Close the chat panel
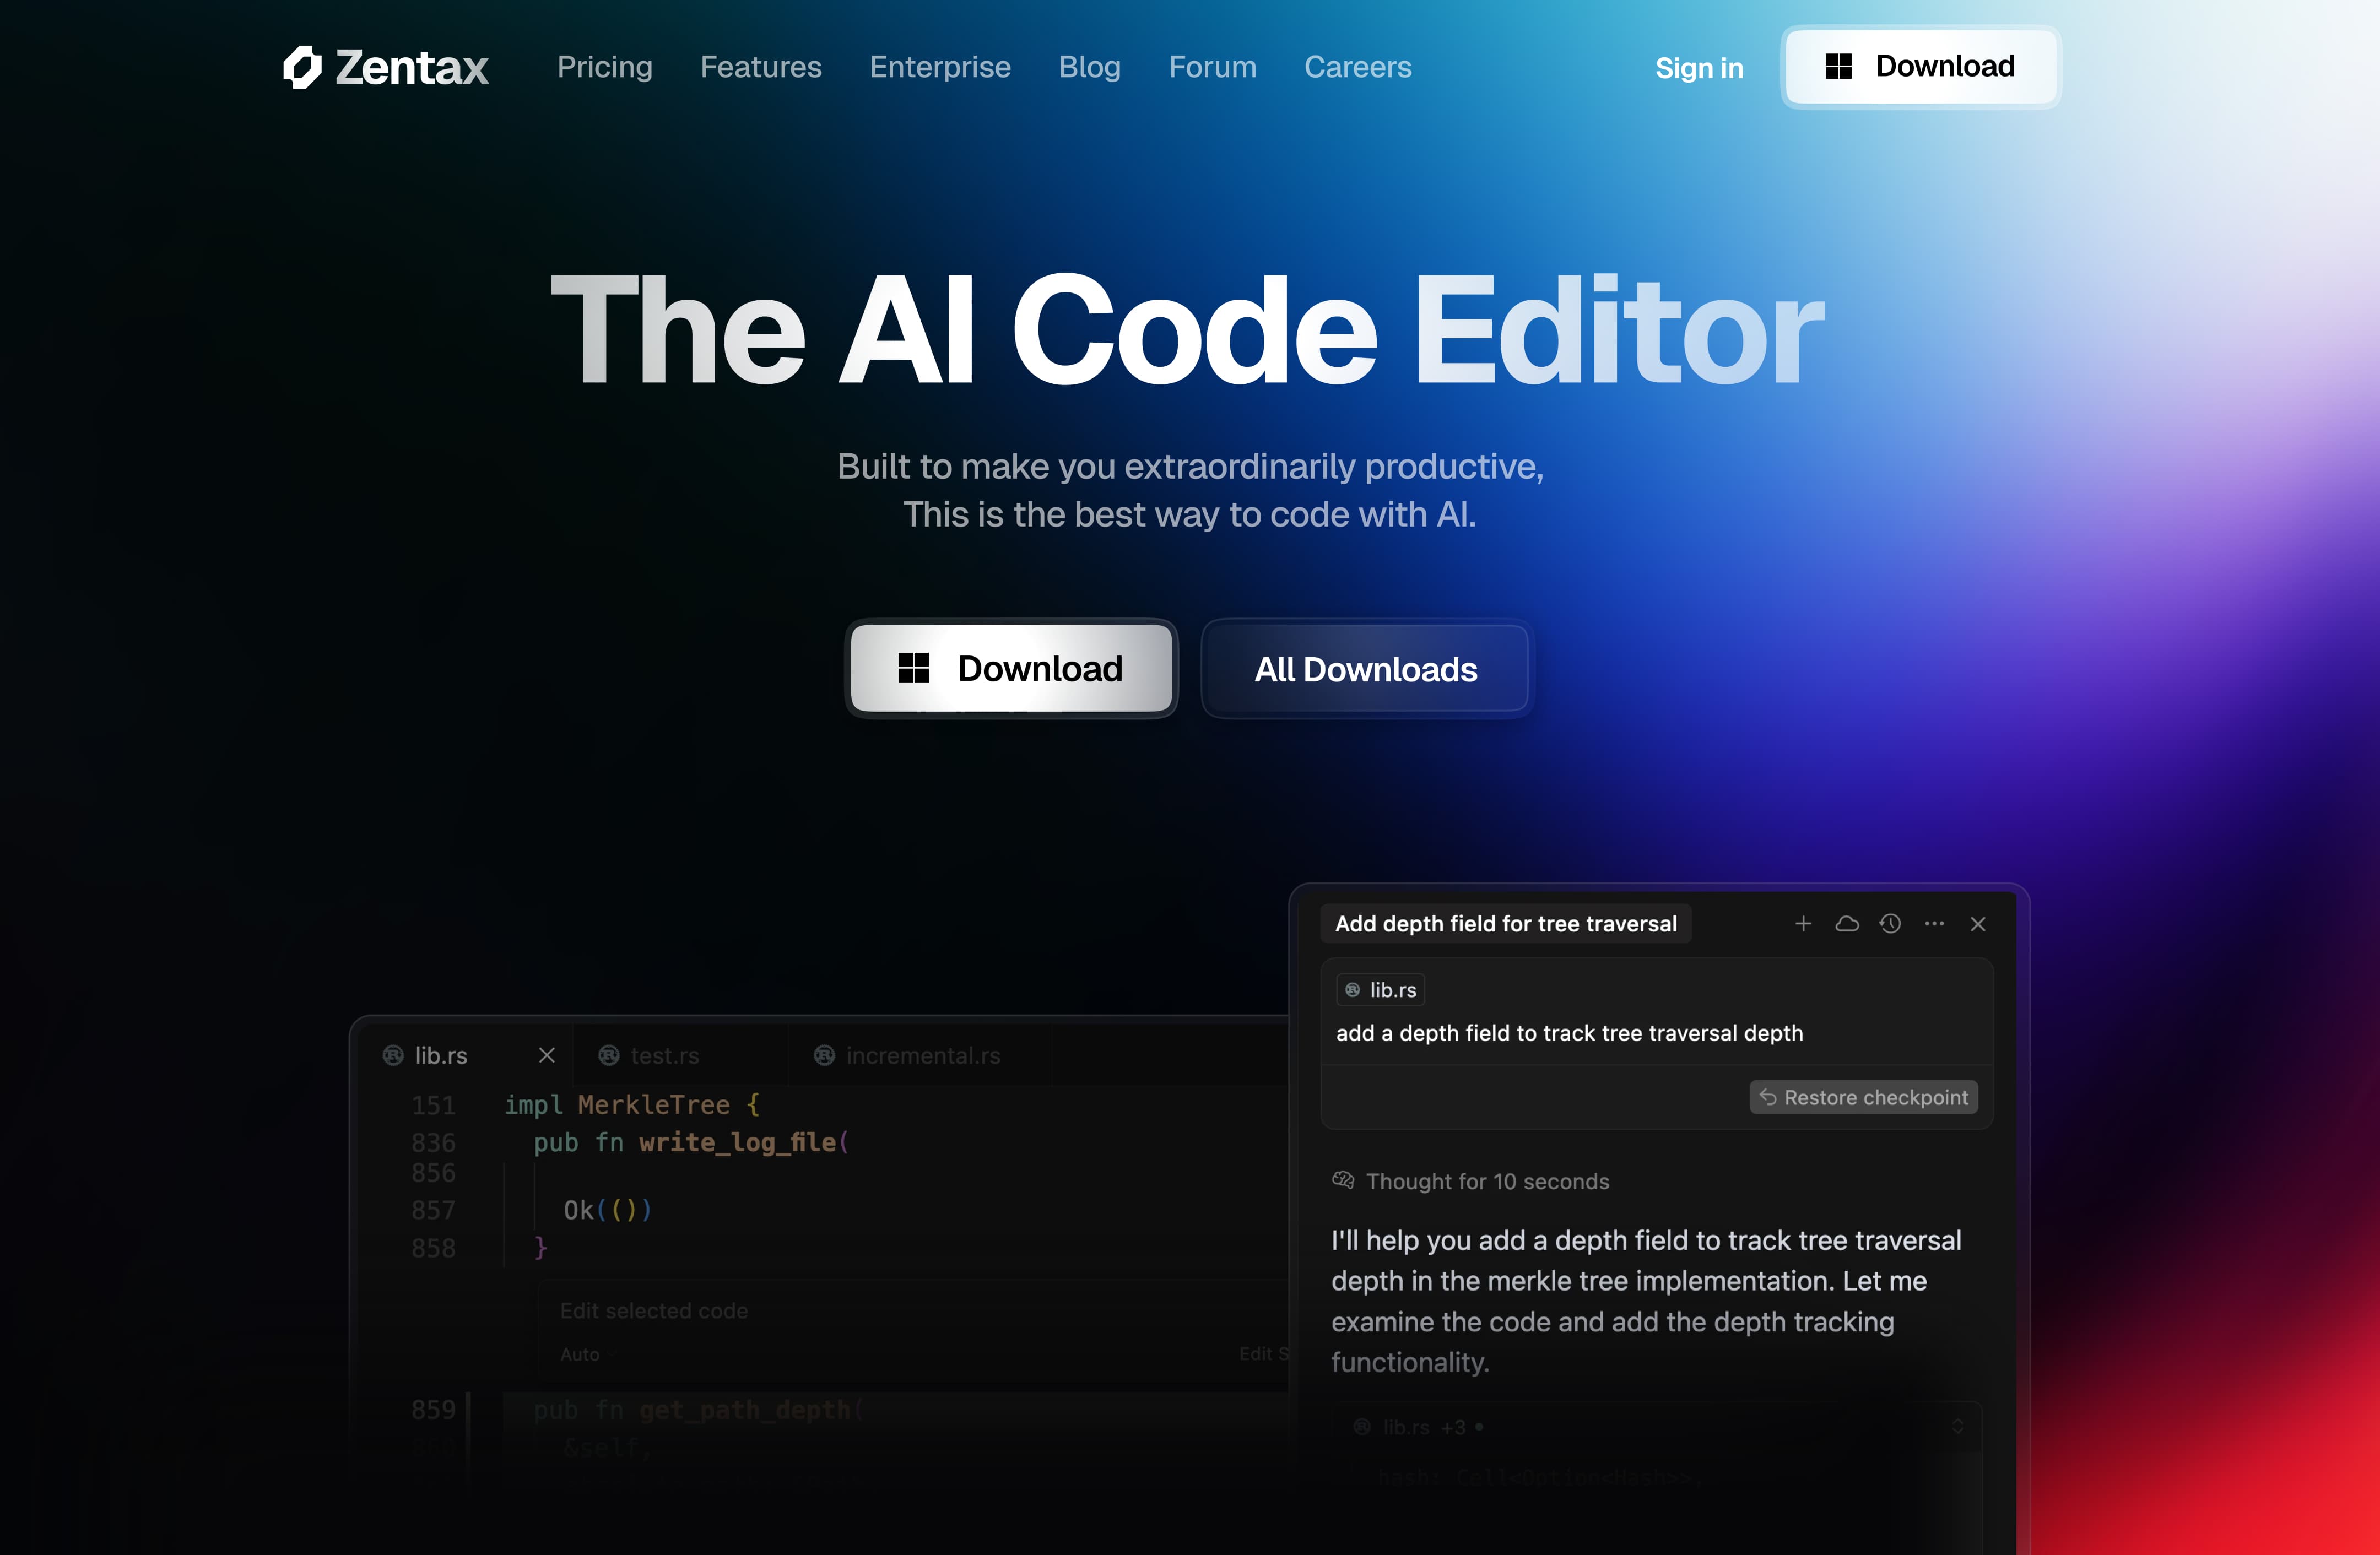The height and width of the screenshot is (1555, 2380). click(1978, 924)
